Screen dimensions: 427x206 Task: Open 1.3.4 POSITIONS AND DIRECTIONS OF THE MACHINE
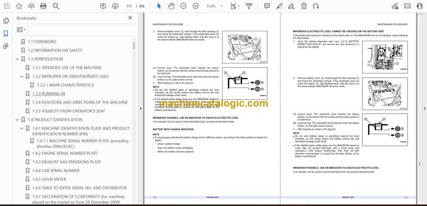80,102
